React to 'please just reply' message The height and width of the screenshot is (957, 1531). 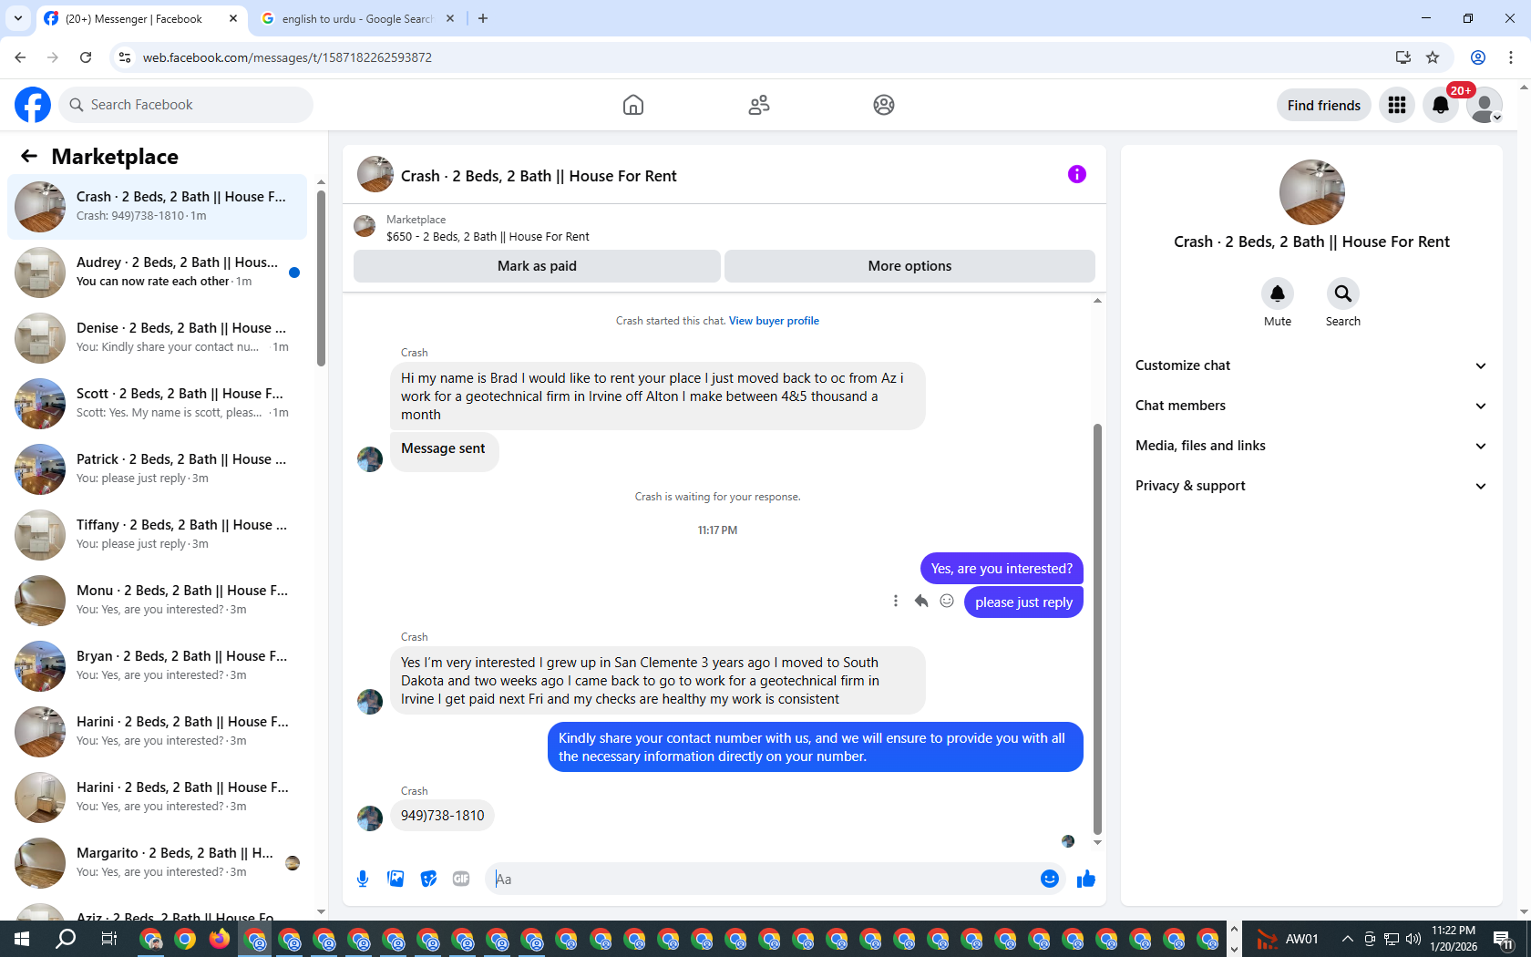(x=947, y=601)
